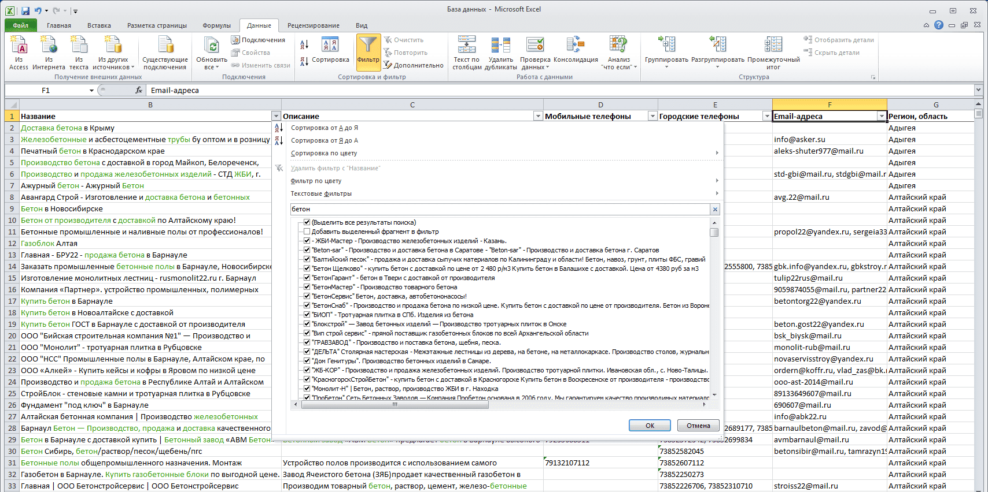The width and height of the screenshot is (988, 492).
Task: Click the Save icon in quick access toolbar
Action: [x=25, y=10]
